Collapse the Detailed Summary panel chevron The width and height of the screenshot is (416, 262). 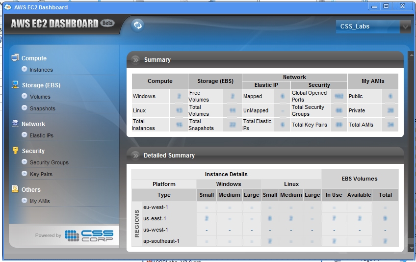[135, 156]
